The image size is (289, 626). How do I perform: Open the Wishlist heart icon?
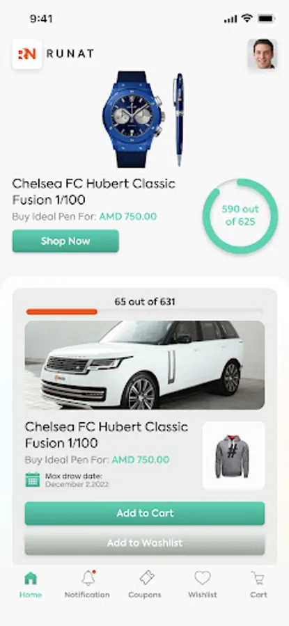point(203,578)
